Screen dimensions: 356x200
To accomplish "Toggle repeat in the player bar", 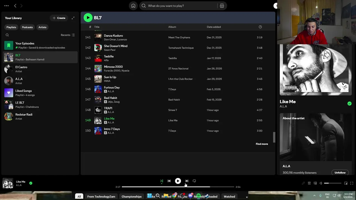I will (x=194, y=181).
